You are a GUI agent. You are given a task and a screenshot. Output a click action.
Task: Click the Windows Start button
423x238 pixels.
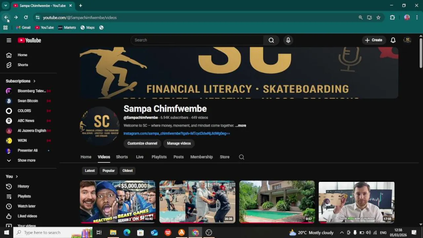coord(7,232)
